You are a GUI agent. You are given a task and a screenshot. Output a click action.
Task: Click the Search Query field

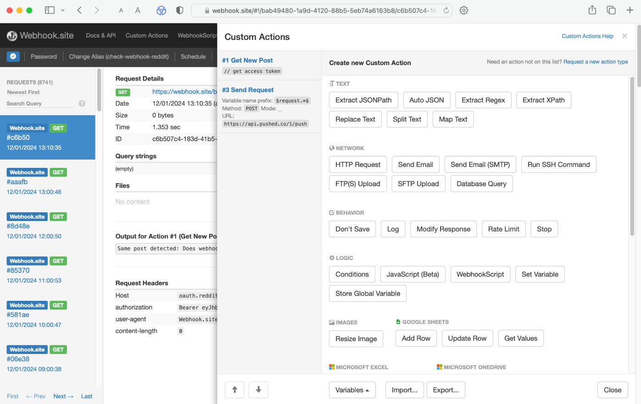[40, 104]
